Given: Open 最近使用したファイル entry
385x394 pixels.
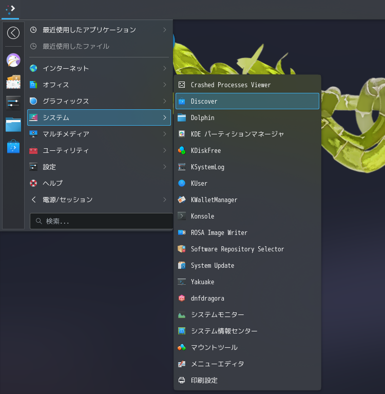Looking at the screenshot, I should 99,46.
